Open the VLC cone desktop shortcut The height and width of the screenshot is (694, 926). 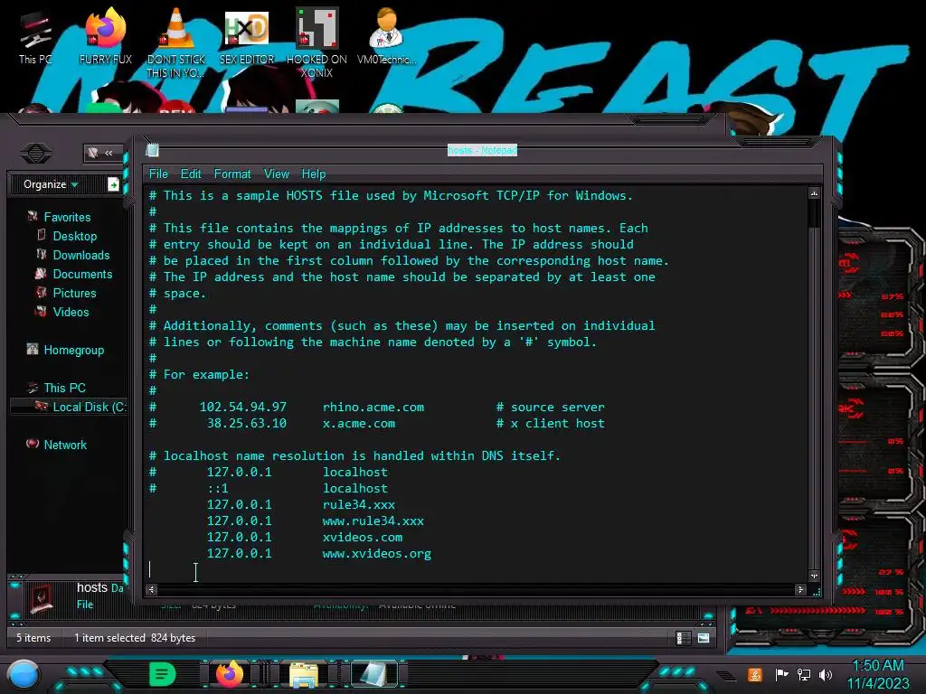(175, 42)
